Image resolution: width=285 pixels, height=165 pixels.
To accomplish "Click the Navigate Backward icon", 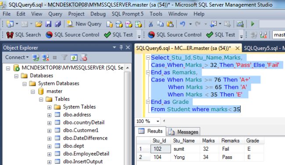I will 213,24.
